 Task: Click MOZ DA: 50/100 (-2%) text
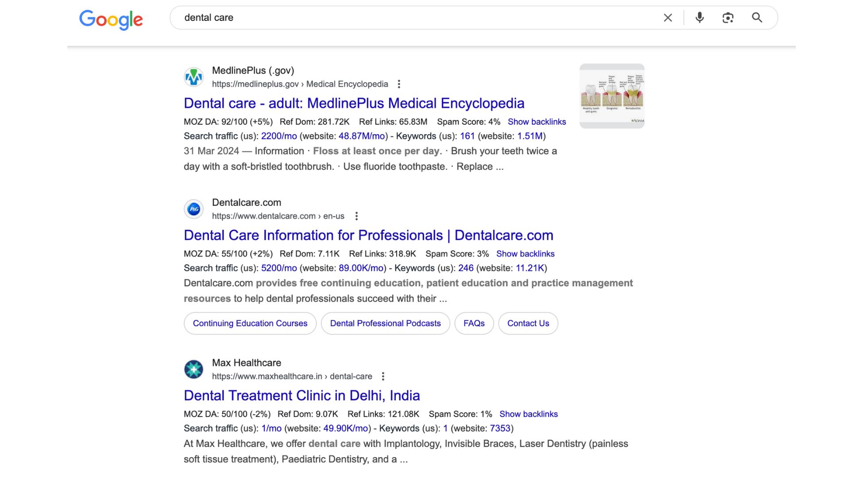(227, 414)
